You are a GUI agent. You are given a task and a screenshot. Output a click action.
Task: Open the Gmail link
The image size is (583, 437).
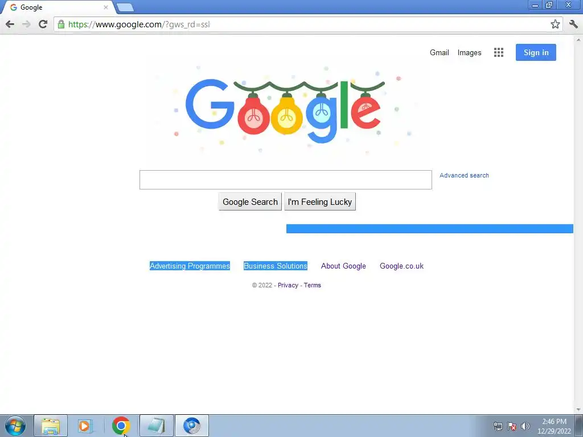click(x=440, y=52)
